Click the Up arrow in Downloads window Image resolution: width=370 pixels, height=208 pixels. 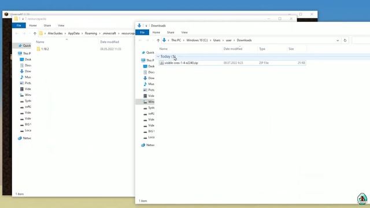(158, 40)
